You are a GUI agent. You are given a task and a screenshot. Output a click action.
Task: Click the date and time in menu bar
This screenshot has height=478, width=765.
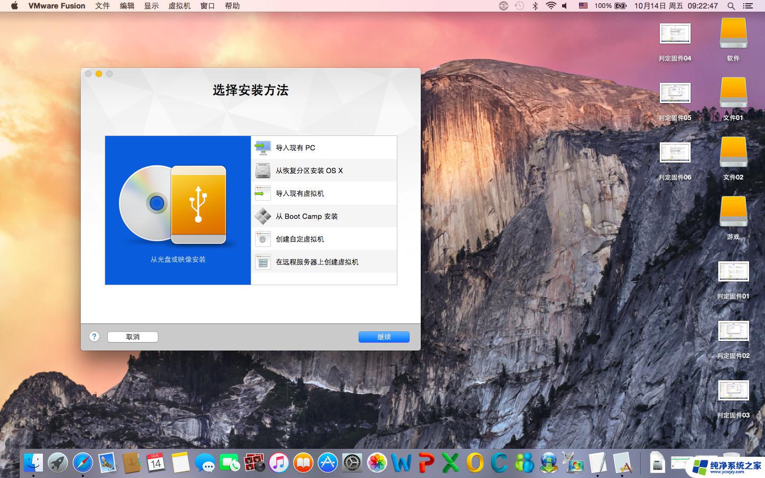click(x=676, y=6)
